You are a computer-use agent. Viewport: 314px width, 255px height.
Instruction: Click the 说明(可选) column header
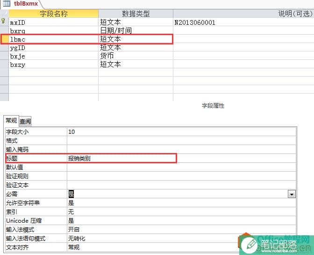click(x=243, y=14)
